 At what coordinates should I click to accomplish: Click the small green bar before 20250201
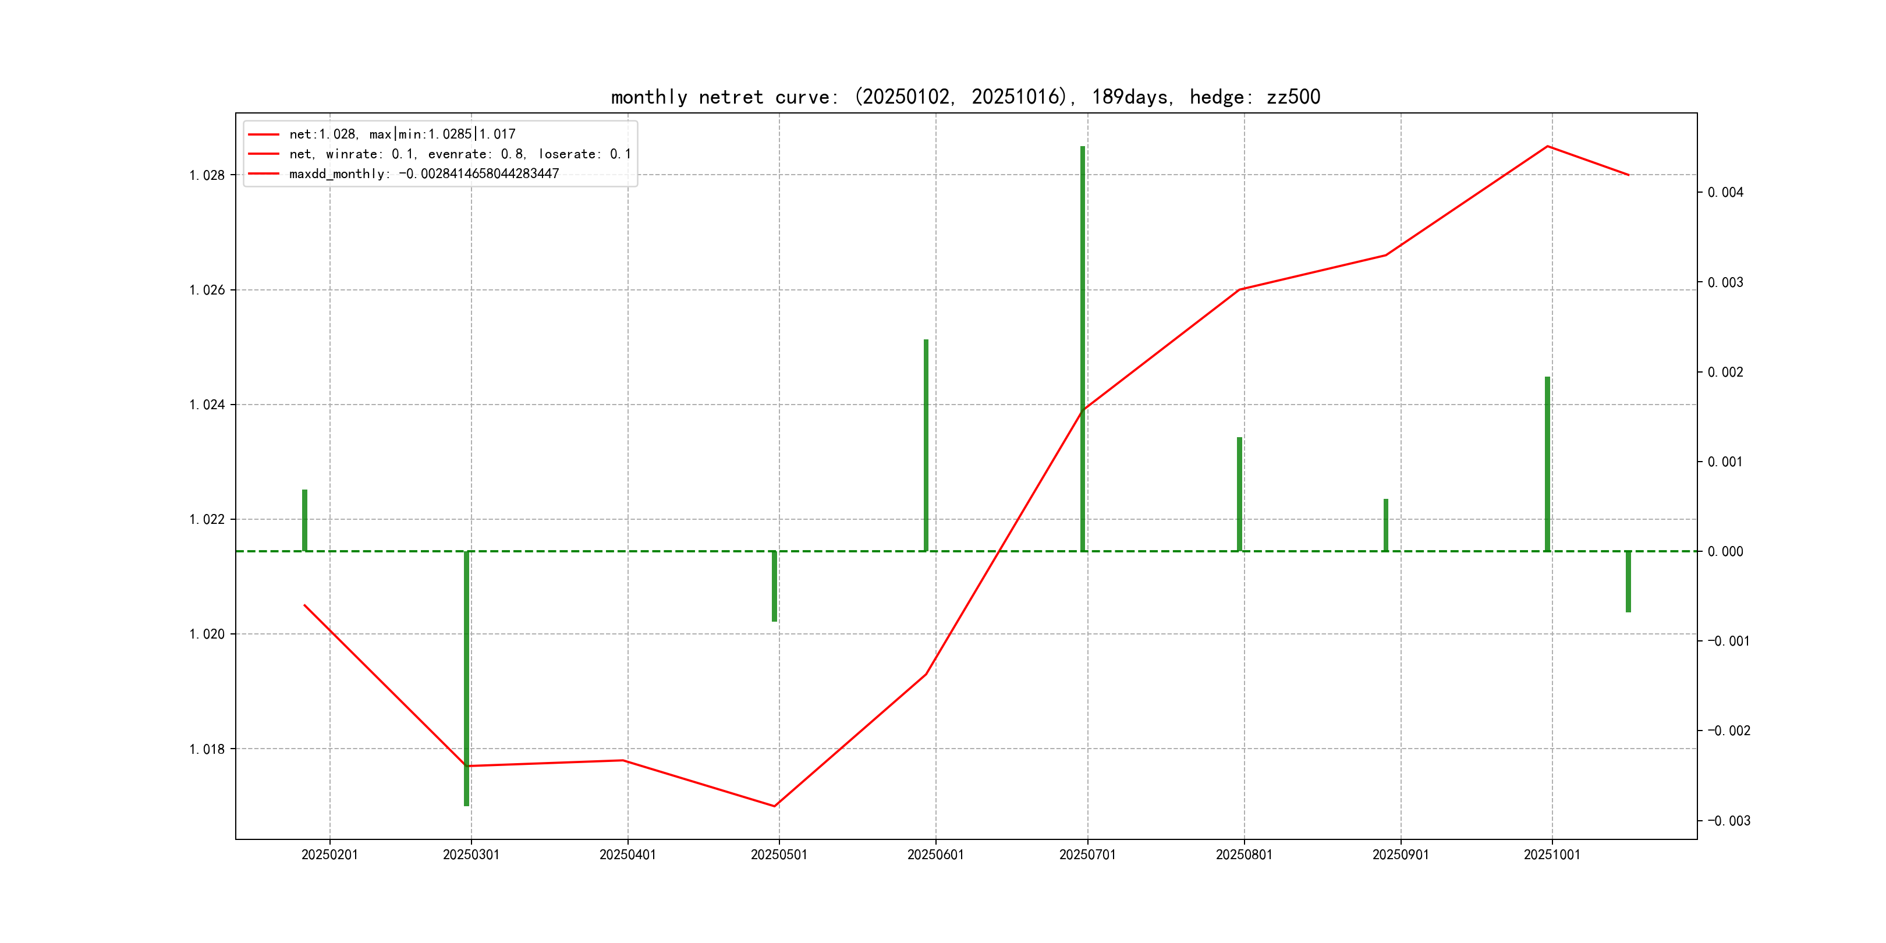coord(304,520)
